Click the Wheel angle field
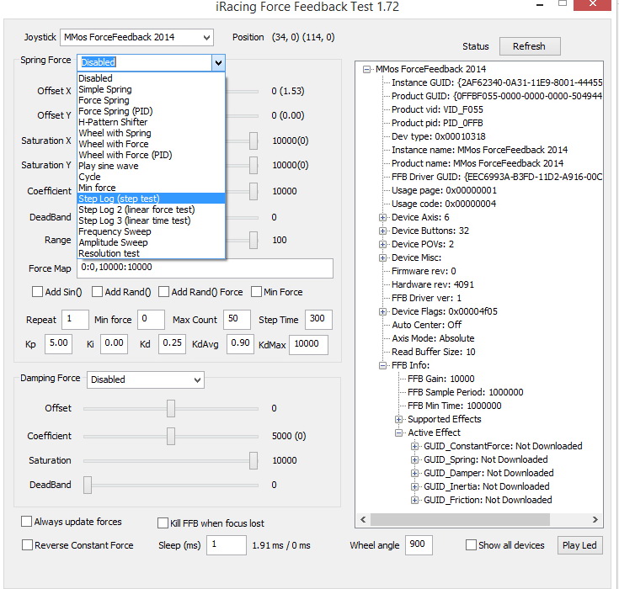This screenshot has width=619, height=589. [x=419, y=545]
